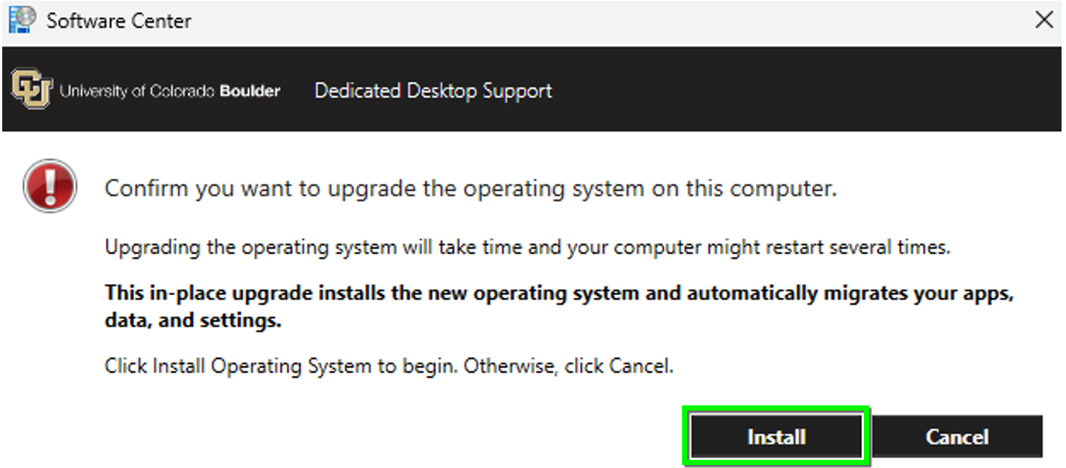This screenshot has height=468, width=1066.
Task: Click the phrase automatically migrates your apps
Action: (851, 294)
